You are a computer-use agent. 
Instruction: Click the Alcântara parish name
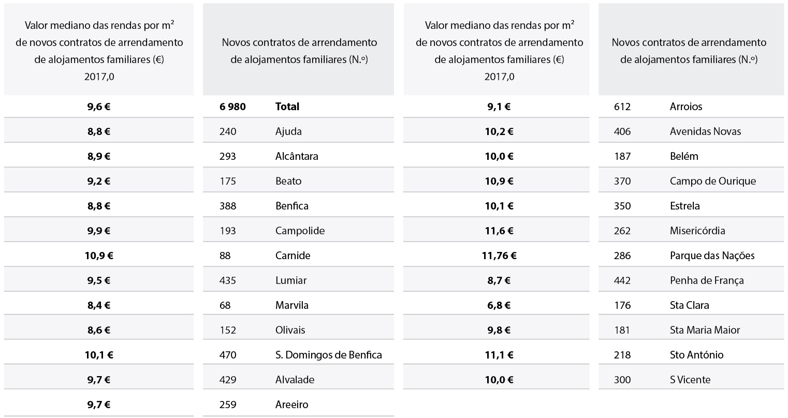tap(297, 156)
